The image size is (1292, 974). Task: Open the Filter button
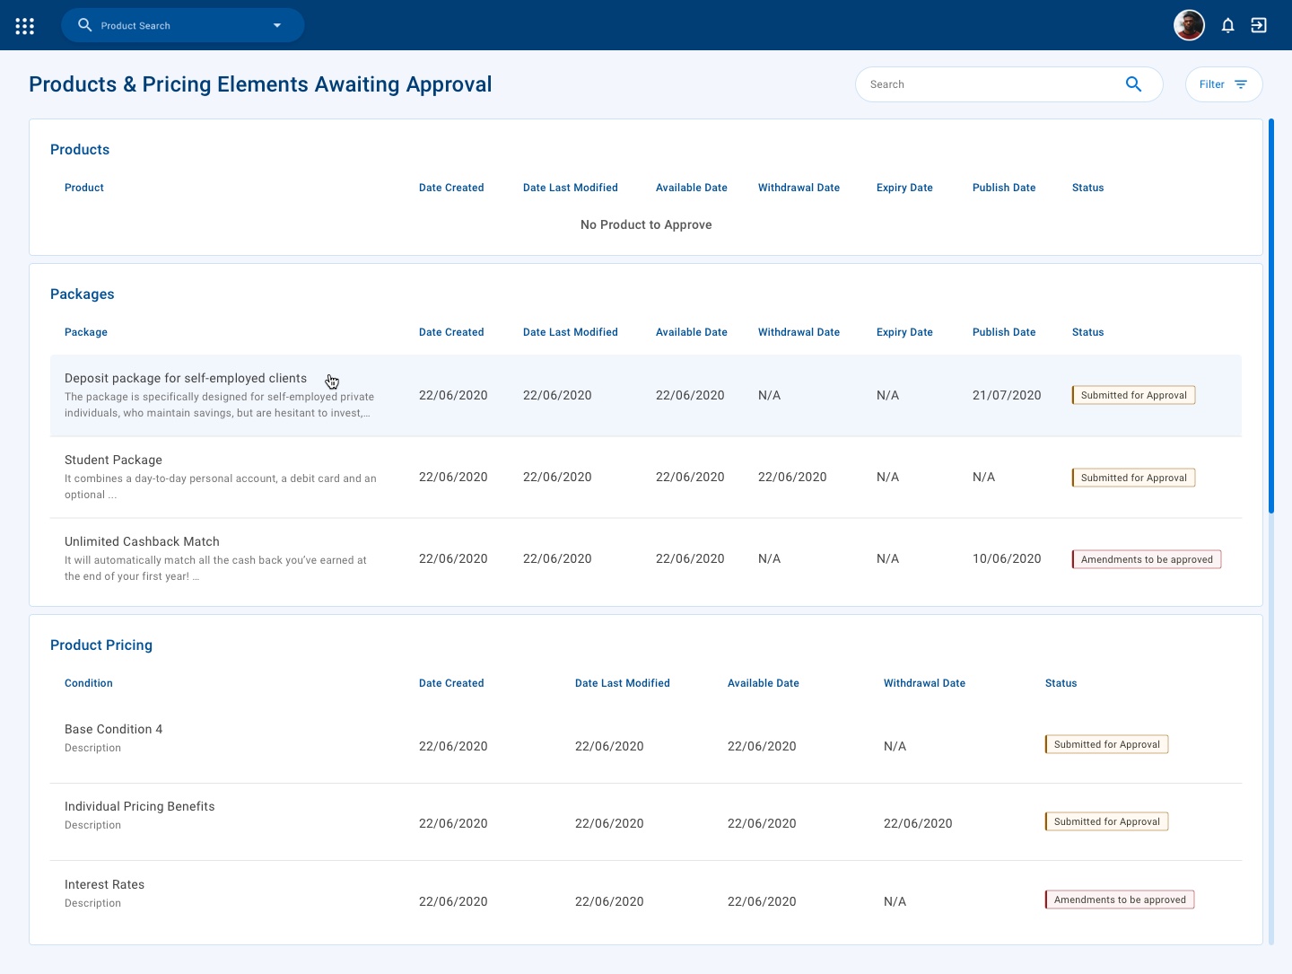(x=1224, y=84)
